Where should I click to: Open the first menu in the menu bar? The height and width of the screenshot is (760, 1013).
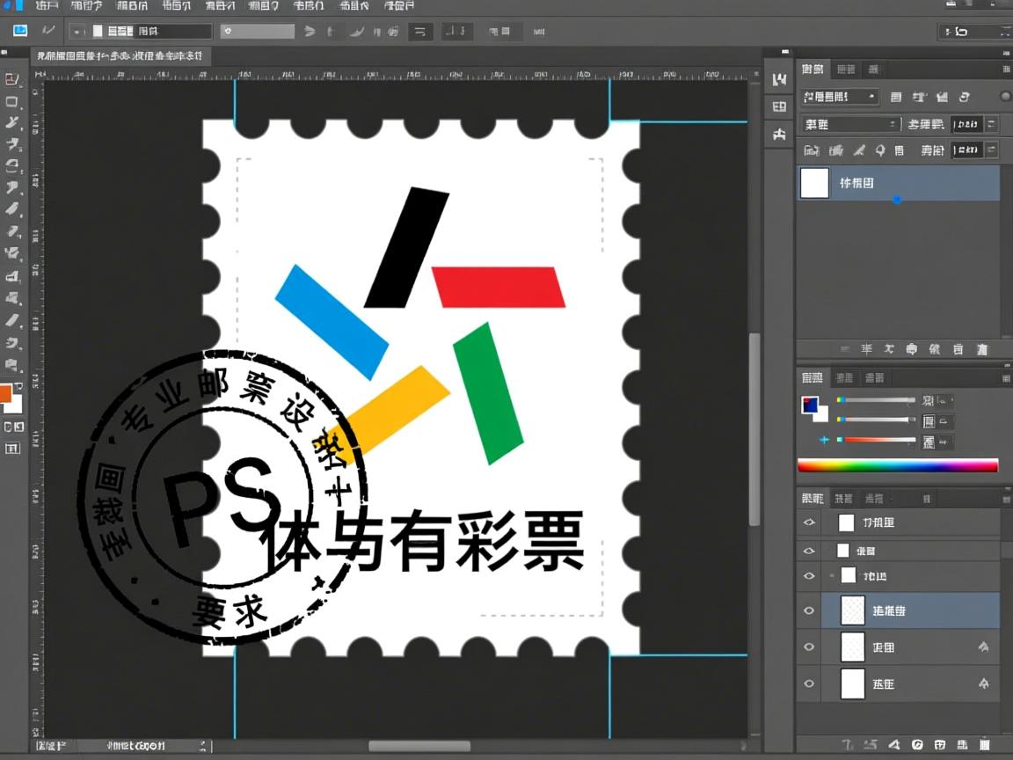point(47,5)
